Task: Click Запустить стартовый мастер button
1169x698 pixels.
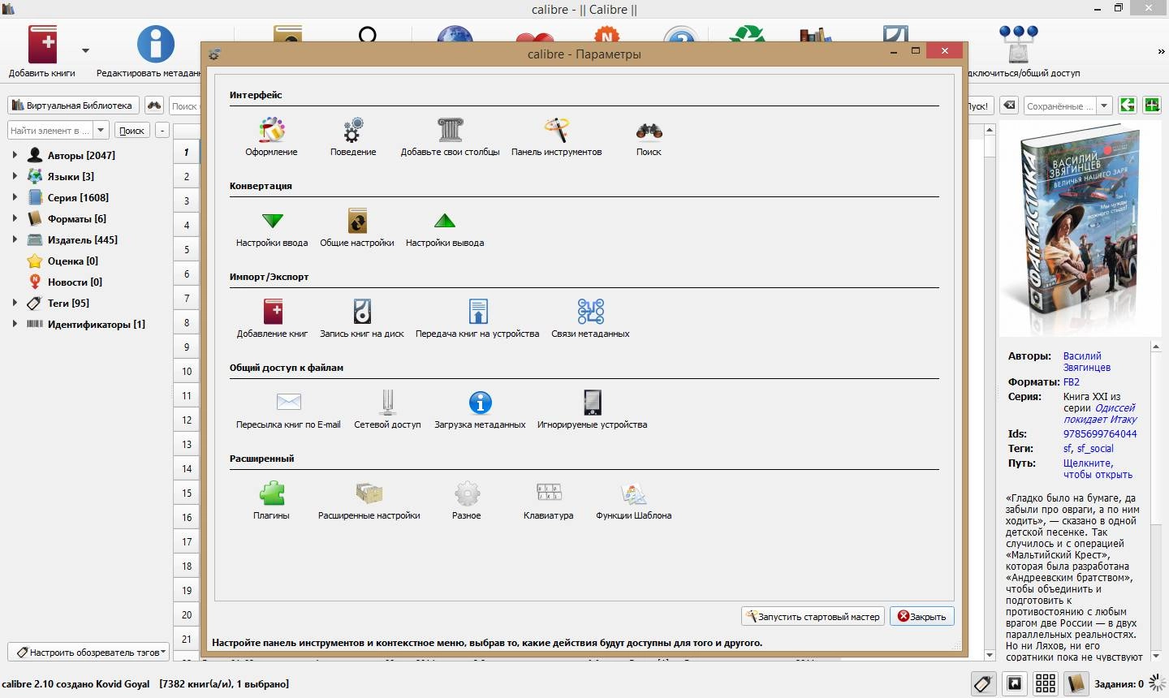Action: pos(813,616)
